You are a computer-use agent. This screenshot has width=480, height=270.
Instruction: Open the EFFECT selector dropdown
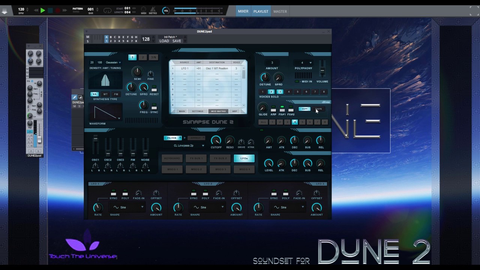pos(196,138)
